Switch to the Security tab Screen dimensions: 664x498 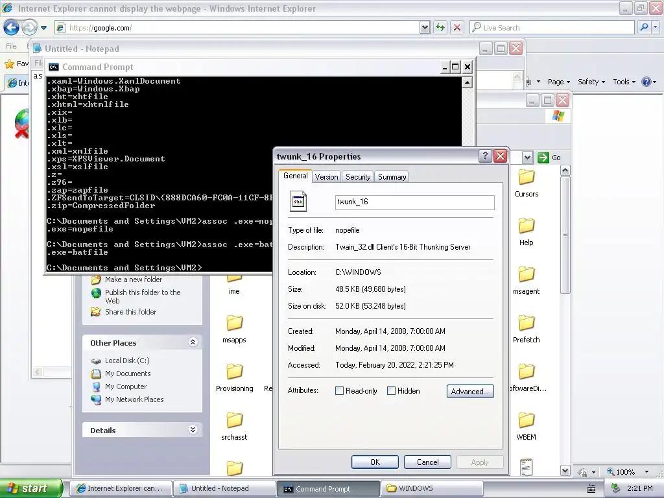coord(358,177)
